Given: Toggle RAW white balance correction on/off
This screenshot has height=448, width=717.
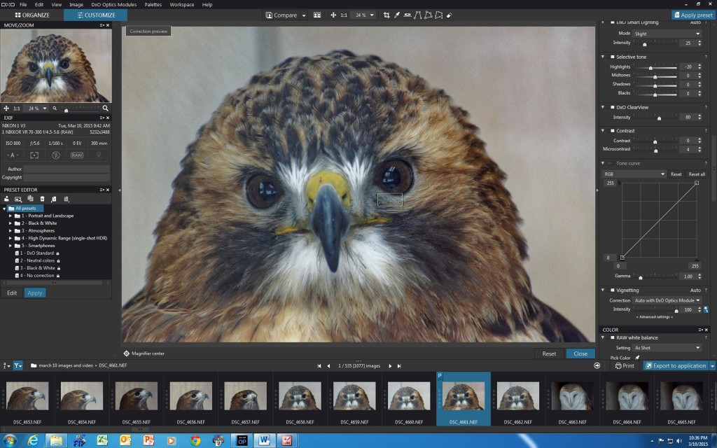Looking at the screenshot, I should [612, 337].
